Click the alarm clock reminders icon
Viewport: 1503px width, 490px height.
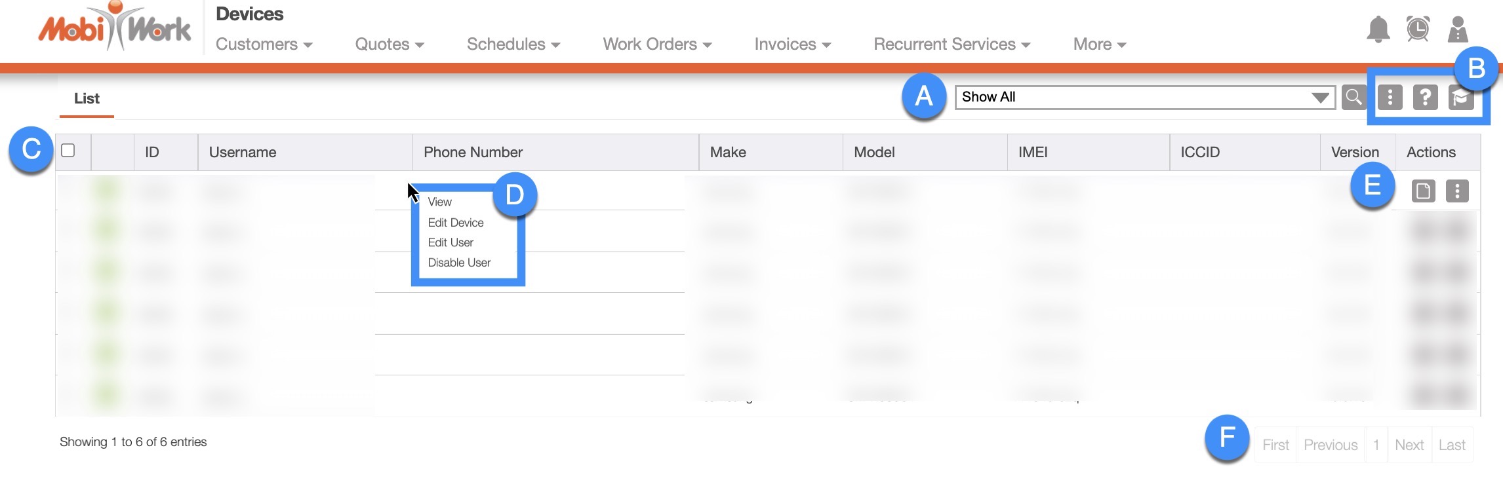(x=1418, y=29)
